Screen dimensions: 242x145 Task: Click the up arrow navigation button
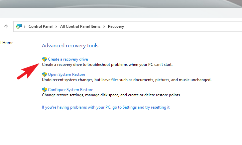pos(6,26)
